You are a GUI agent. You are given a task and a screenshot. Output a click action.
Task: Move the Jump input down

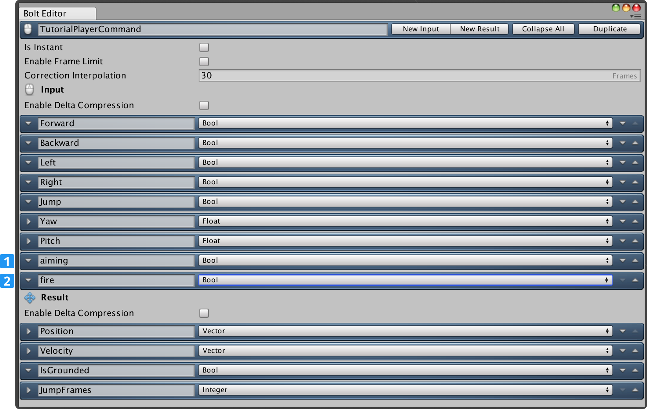[x=623, y=202]
